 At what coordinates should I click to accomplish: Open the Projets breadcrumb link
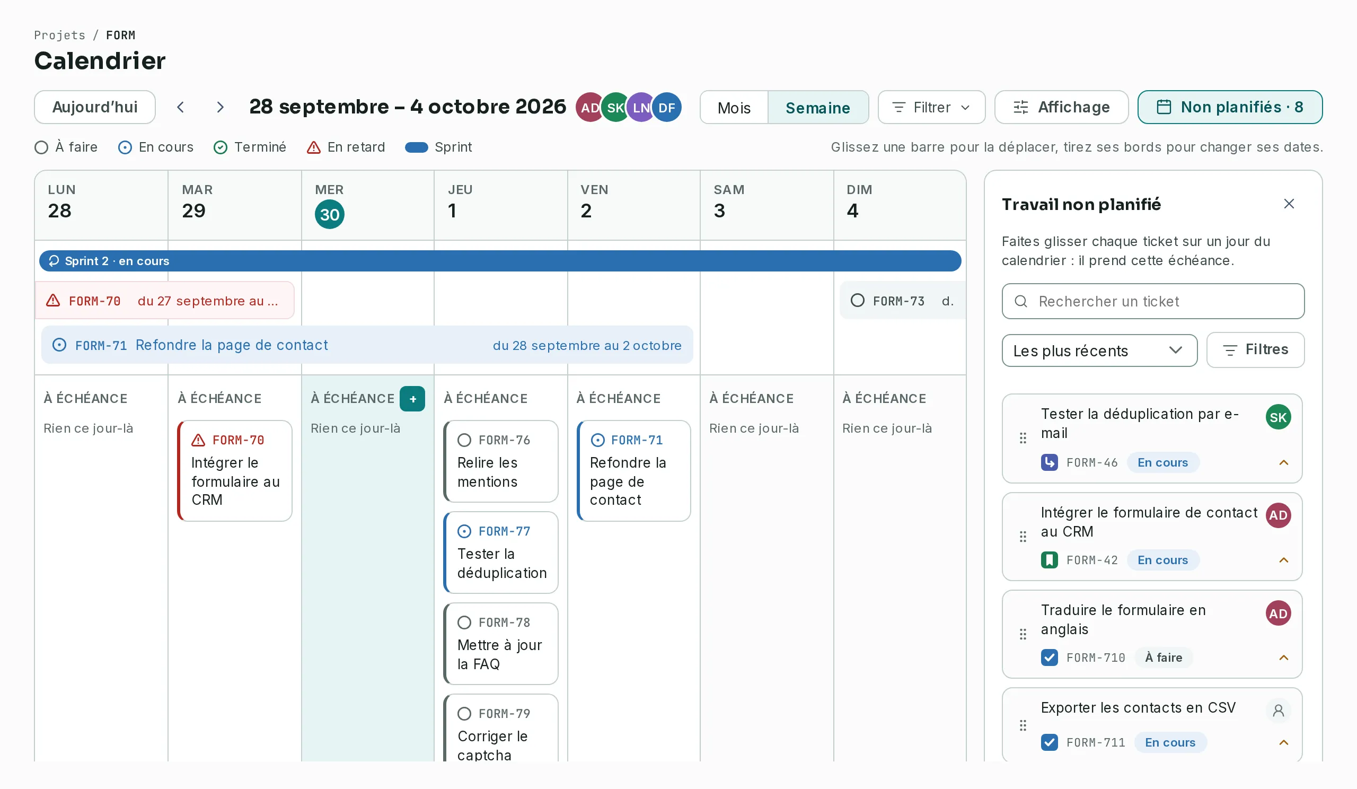(x=60, y=35)
